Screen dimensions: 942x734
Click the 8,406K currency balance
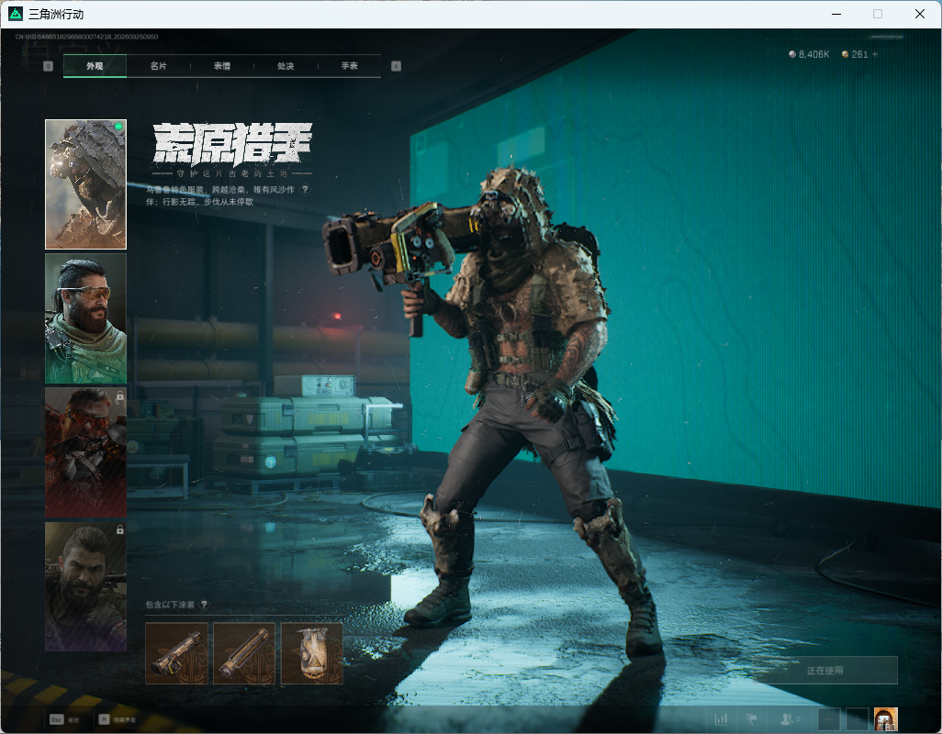tap(809, 54)
